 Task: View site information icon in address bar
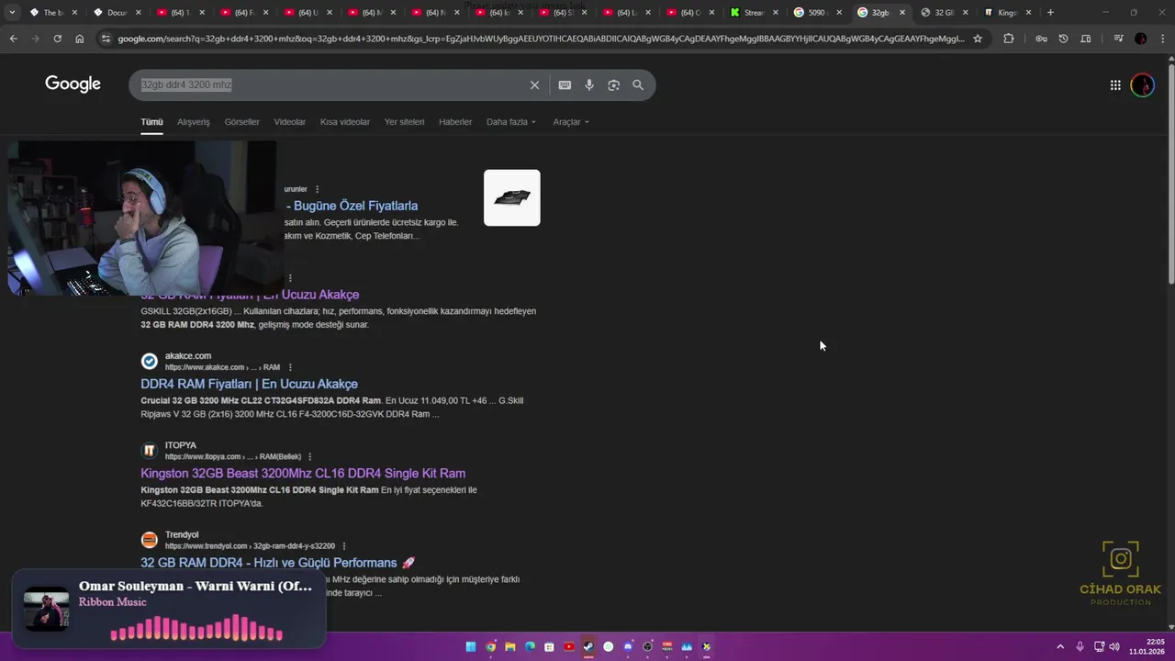click(x=106, y=39)
